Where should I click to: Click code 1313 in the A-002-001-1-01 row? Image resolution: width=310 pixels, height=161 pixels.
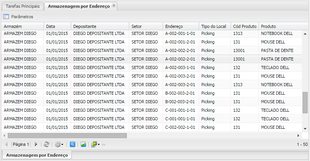pos(237,33)
